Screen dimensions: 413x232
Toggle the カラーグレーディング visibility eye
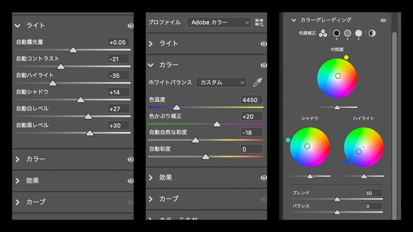click(x=383, y=20)
